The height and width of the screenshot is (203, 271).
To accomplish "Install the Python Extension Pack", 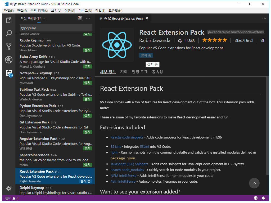I will click(x=87, y=116).
